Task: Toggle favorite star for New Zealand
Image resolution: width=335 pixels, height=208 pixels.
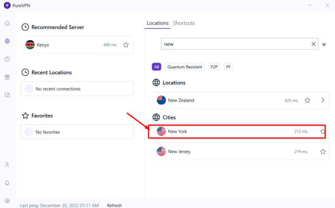Action: [x=307, y=100]
